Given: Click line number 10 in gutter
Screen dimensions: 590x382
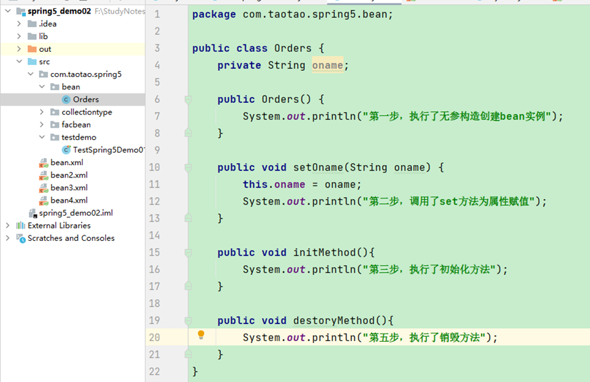Looking at the screenshot, I should coord(154,168).
